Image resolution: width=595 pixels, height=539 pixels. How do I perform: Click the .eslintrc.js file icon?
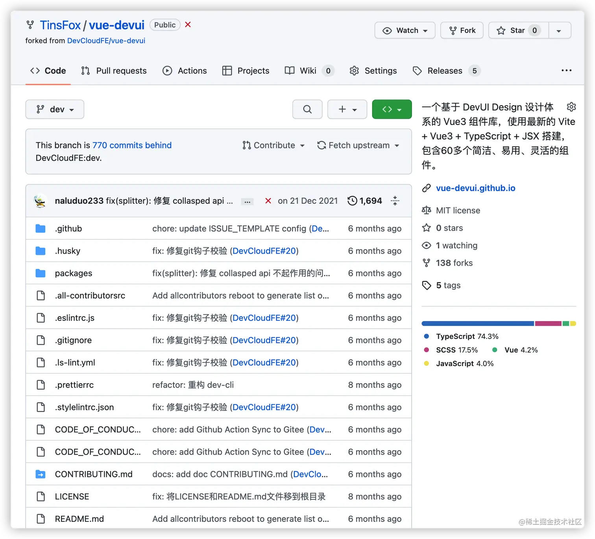click(41, 318)
